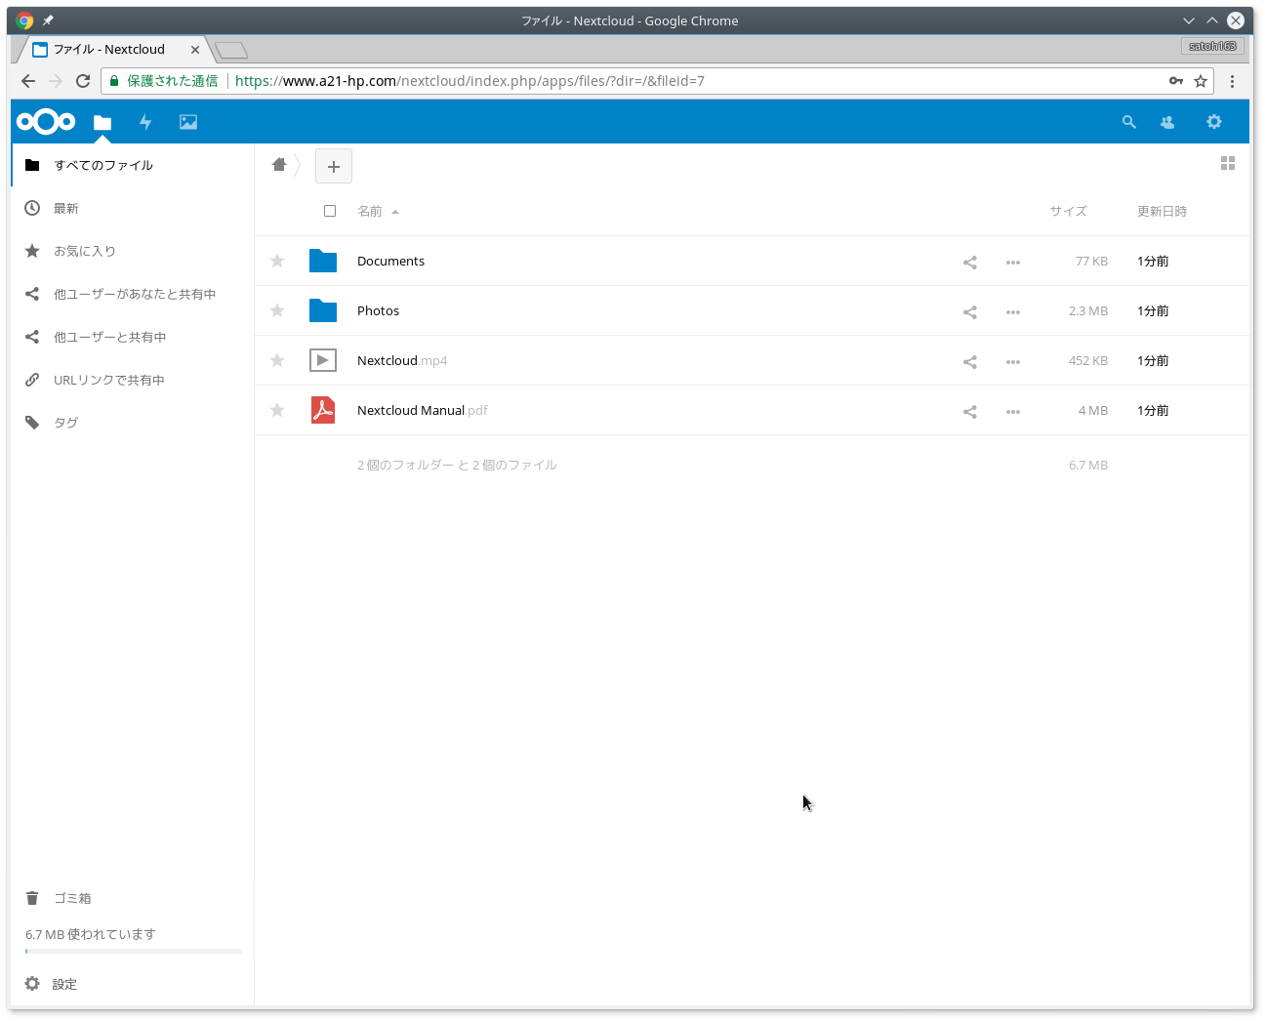Sort by 更新日時 column header
1266x1022 pixels.
pyautogui.click(x=1162, y=211)
